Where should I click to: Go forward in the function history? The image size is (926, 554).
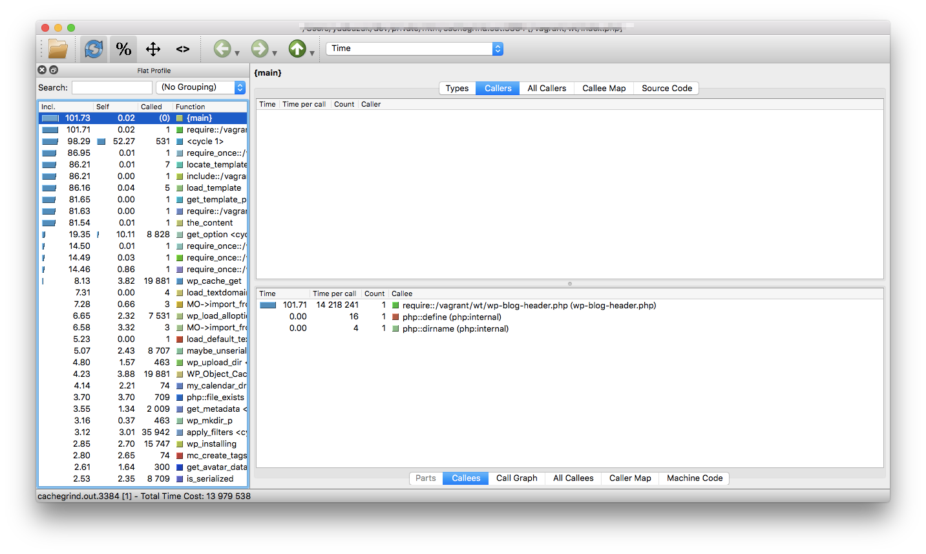258,48
